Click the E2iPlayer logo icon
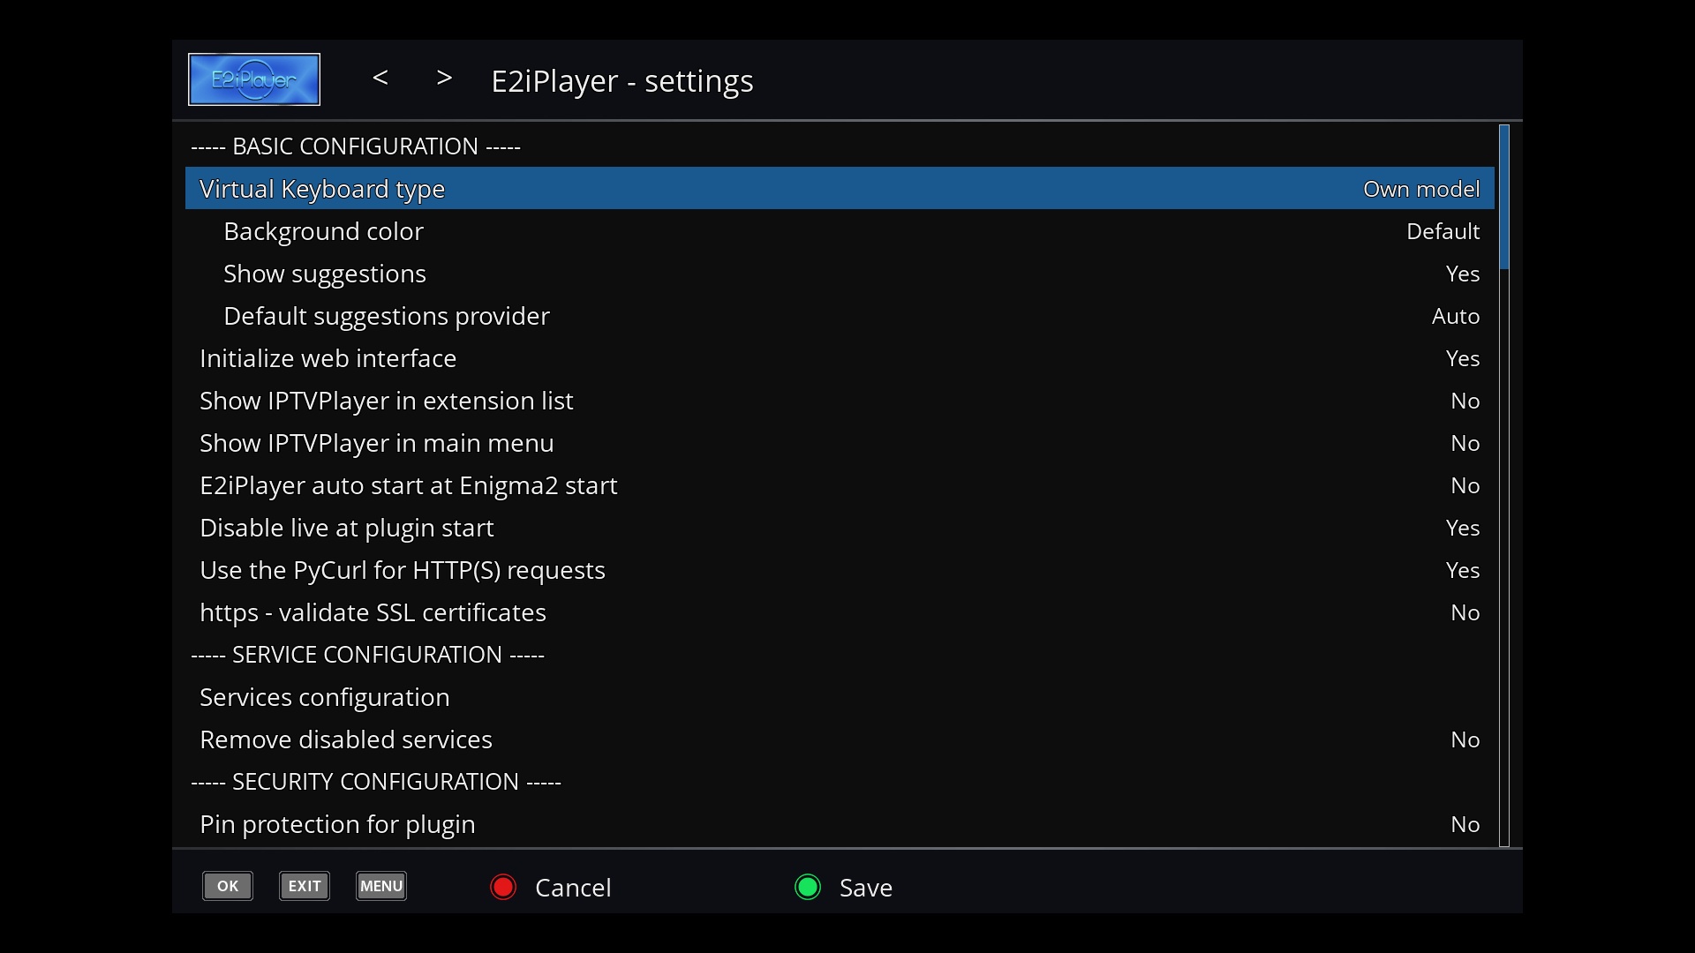1695x953 pixels. (253, 79)
